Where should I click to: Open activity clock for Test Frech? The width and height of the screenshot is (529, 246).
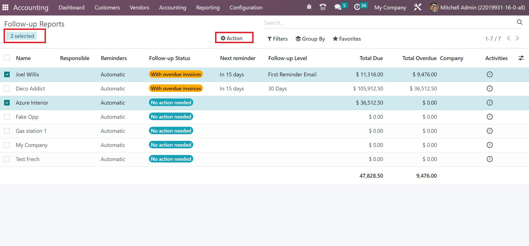click(x=489, y=159)
